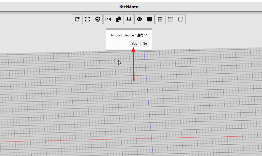Click the horizontal scale arrows icon

pos(108,19)
